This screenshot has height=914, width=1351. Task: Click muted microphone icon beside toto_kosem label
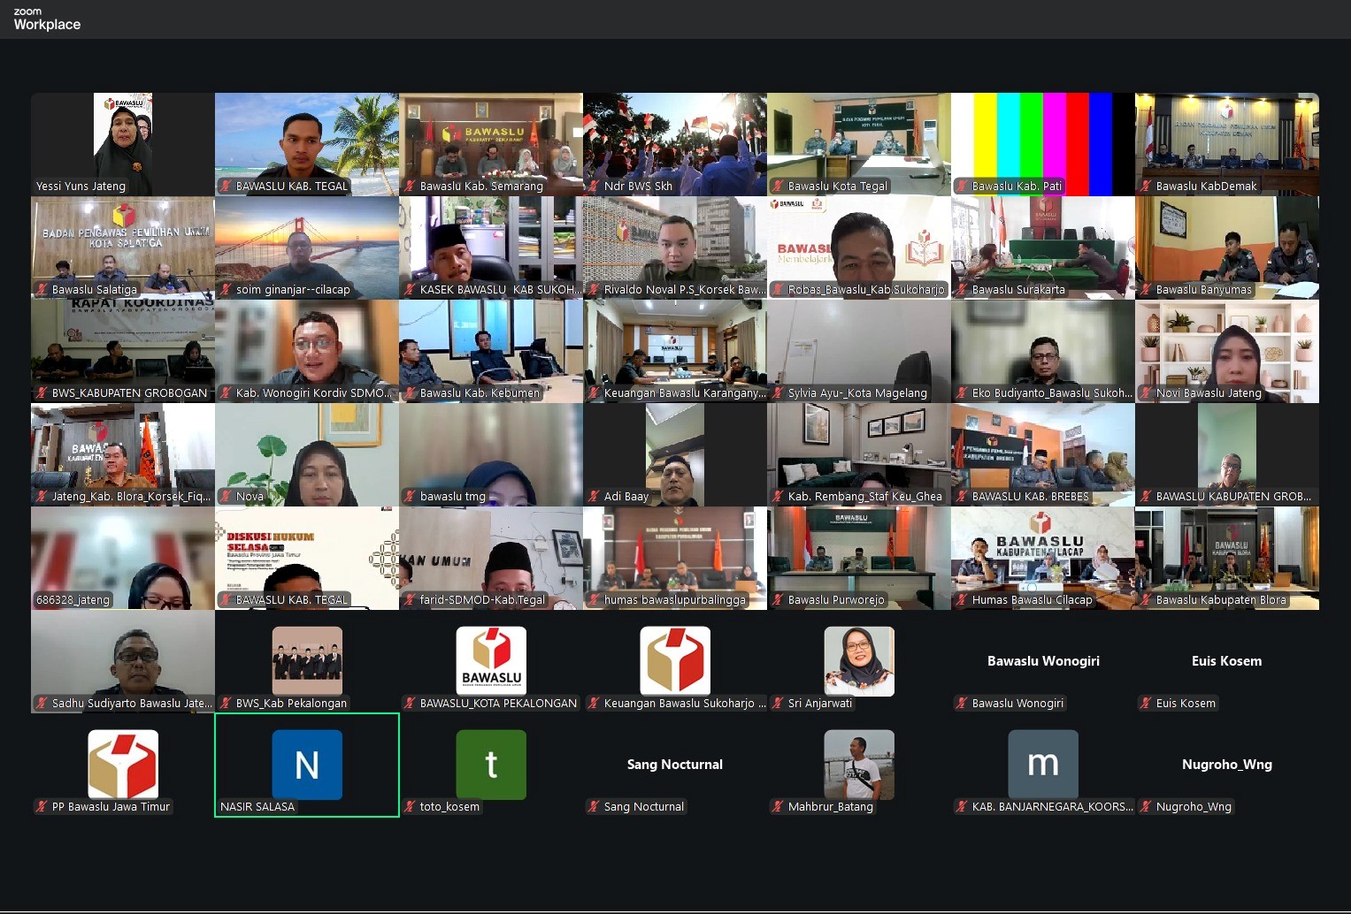410,807
